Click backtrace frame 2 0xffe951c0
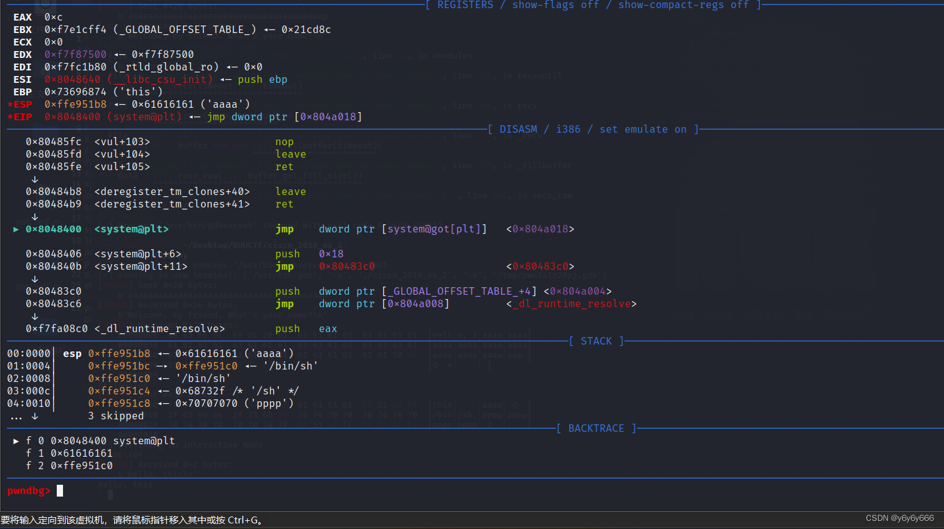This screenshot has height=529, width=944. click(69, 466)
